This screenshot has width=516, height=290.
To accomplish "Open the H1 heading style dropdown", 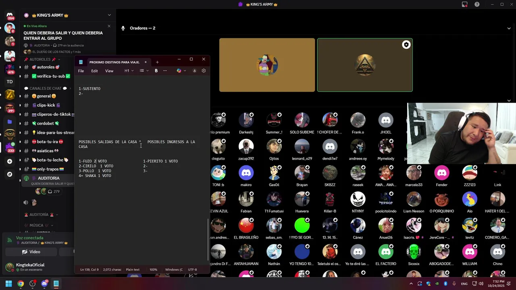I will (x=129, y=71).
